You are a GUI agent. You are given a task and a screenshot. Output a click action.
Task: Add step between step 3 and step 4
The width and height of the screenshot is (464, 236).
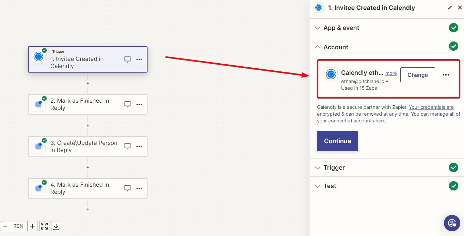point(88,167)
